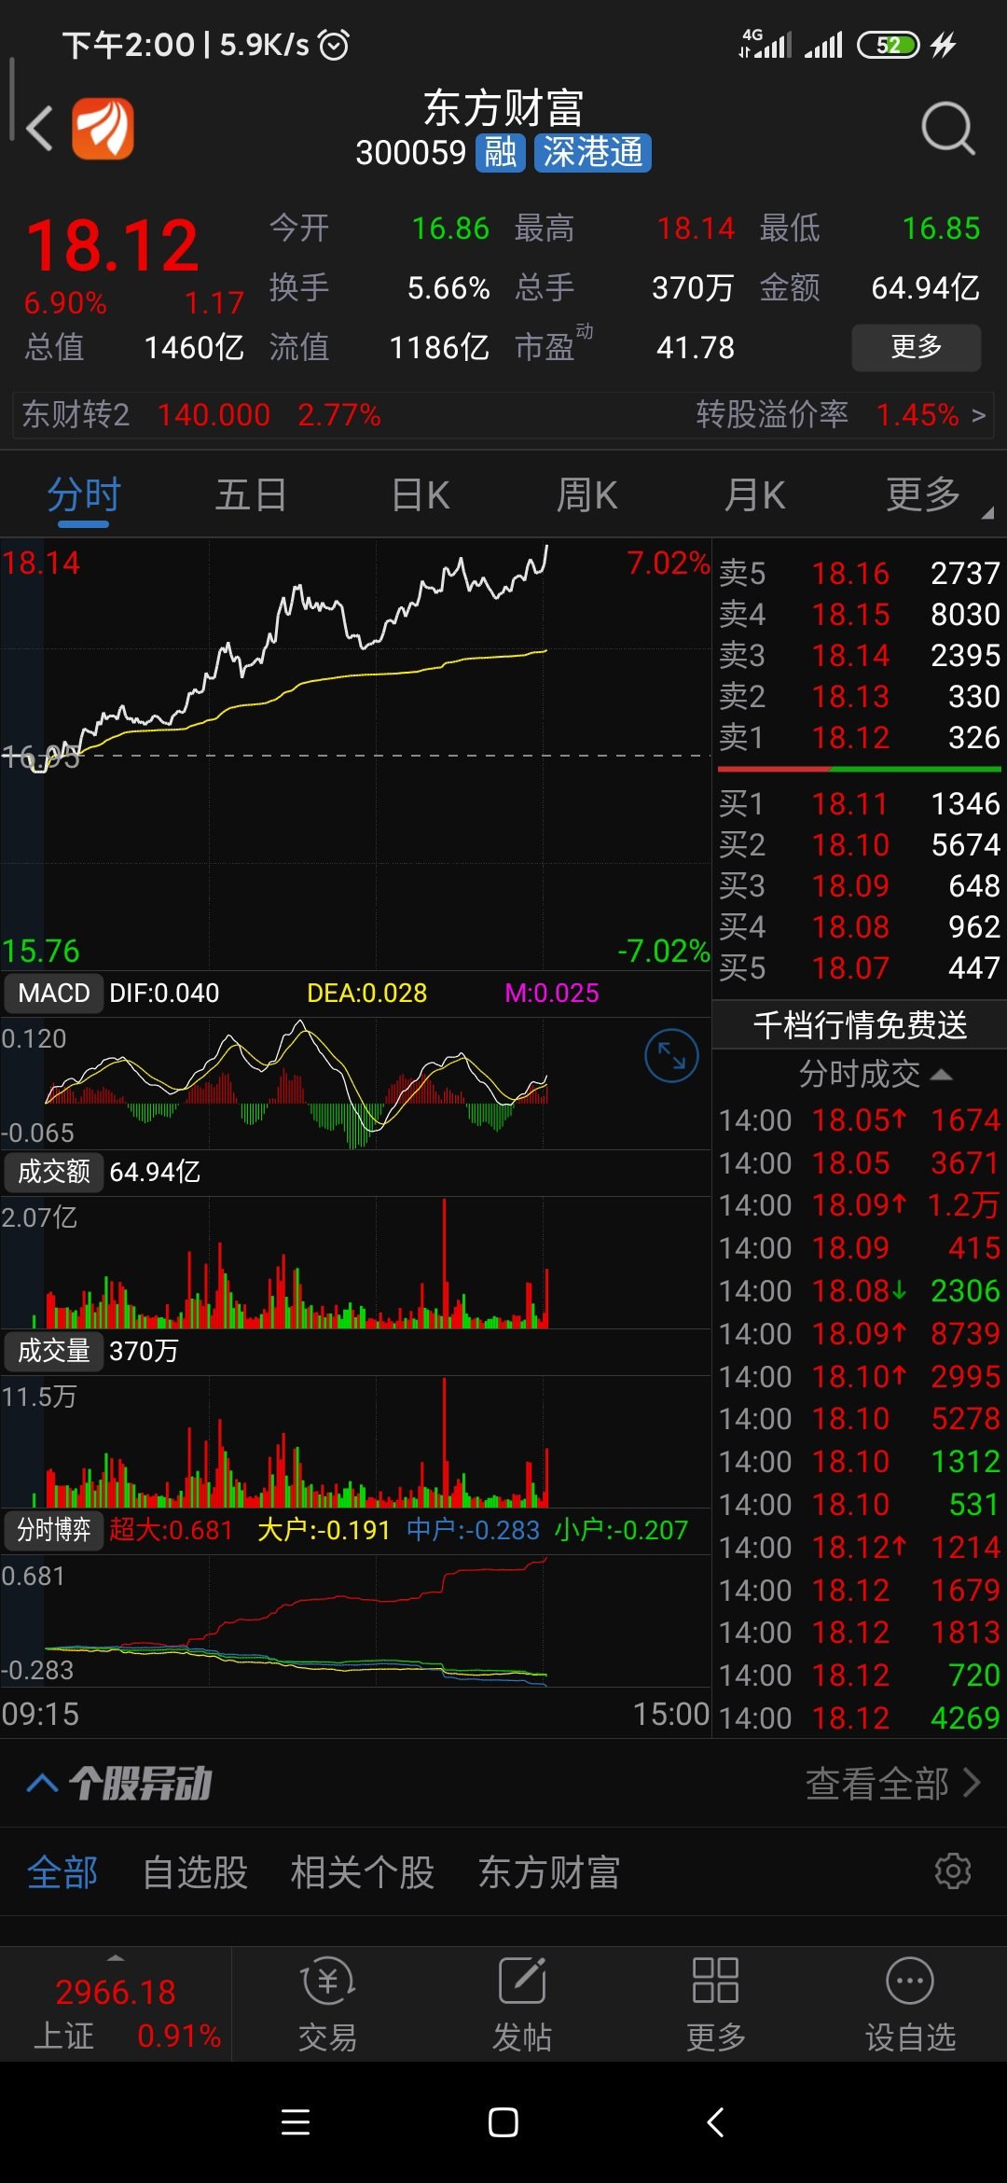Image resolution: width=1007 pixels, height=2183 pixels.
Task: Tap the 超大 capital flow line chart
Action: tap(354, 1621)
